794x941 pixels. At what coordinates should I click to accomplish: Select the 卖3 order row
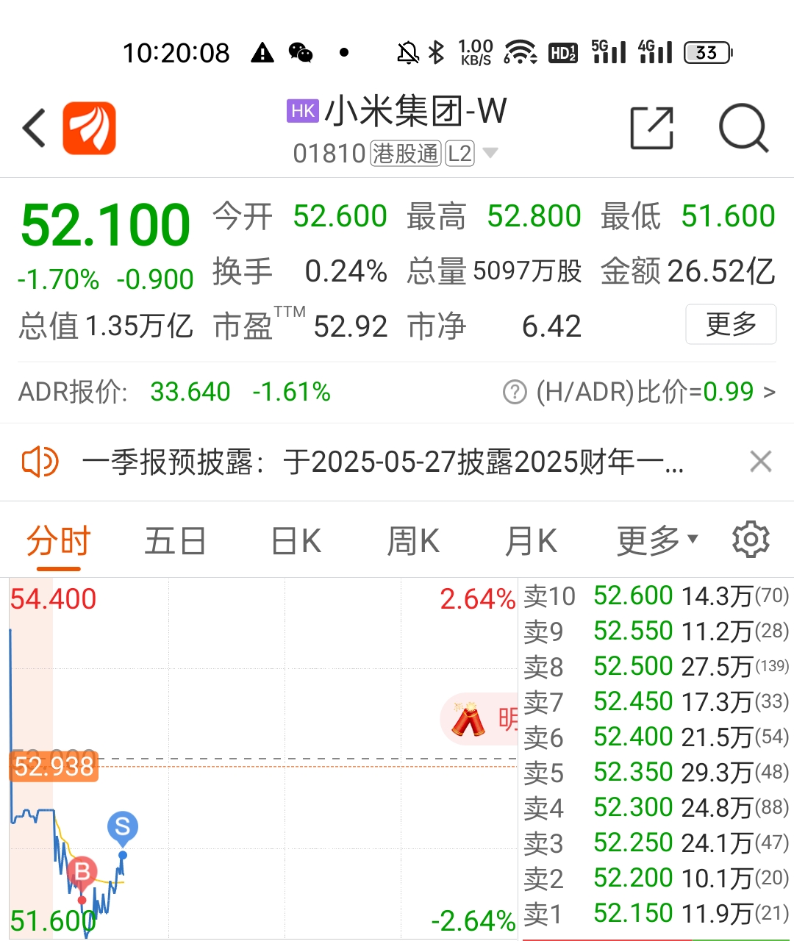[657, 843]
